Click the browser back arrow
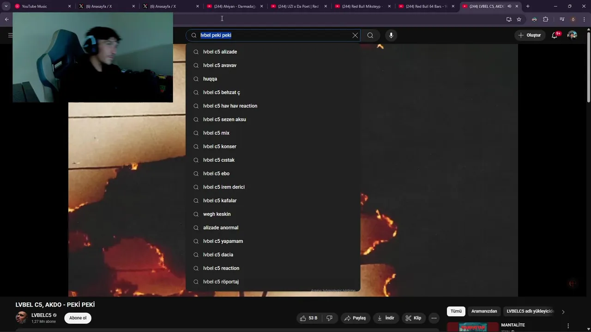591x332 pixels. pyautogui.click(x=6, y=19)
